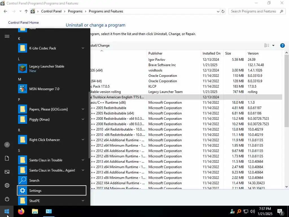Sort by the Installed On column
Image resolution: width=289 pixels, height=217 pixels.
212,53
